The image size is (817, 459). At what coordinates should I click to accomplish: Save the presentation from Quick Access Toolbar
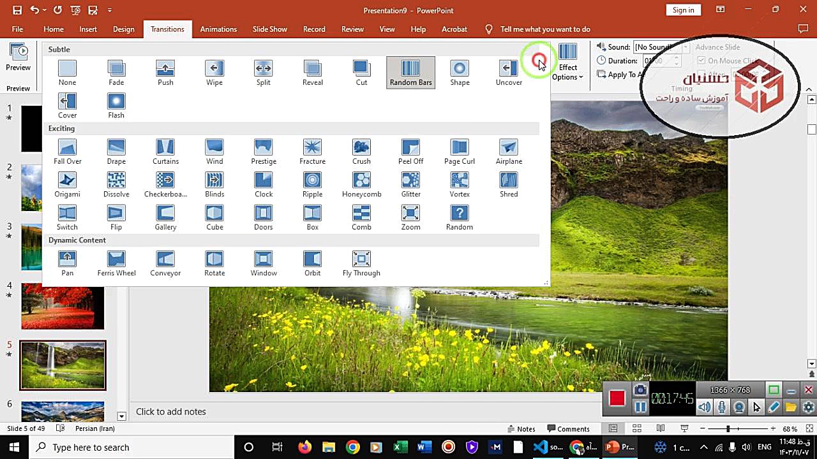click(17, 10)
